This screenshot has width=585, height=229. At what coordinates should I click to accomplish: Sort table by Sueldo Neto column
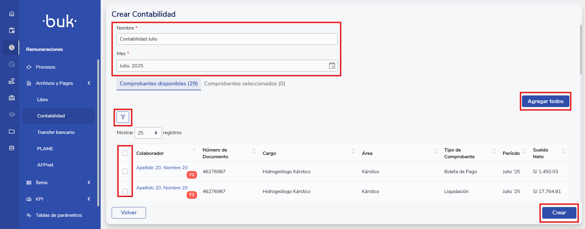[563, 151]
